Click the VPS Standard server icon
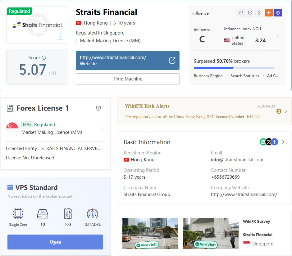Image resolution: width=292 pixels, height=256 pixels. (10, 187)
